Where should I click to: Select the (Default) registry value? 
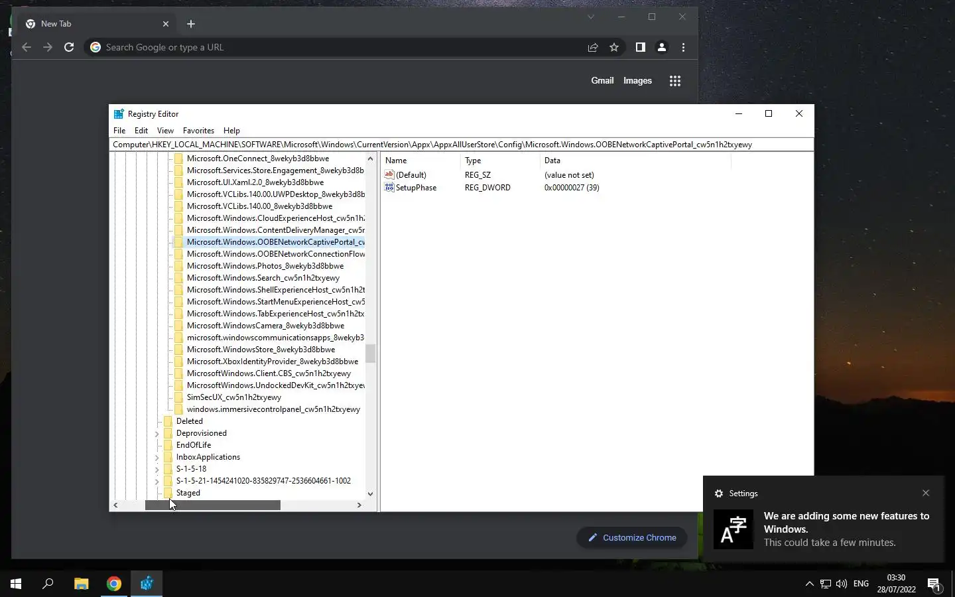(411, 175)
